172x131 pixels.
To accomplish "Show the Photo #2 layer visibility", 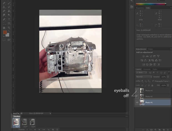I will coord(137,96).
